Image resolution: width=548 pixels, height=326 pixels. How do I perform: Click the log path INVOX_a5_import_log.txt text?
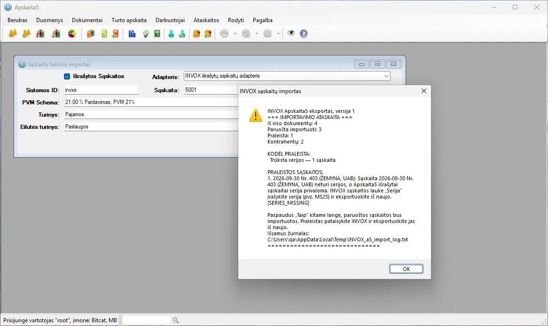337,239
